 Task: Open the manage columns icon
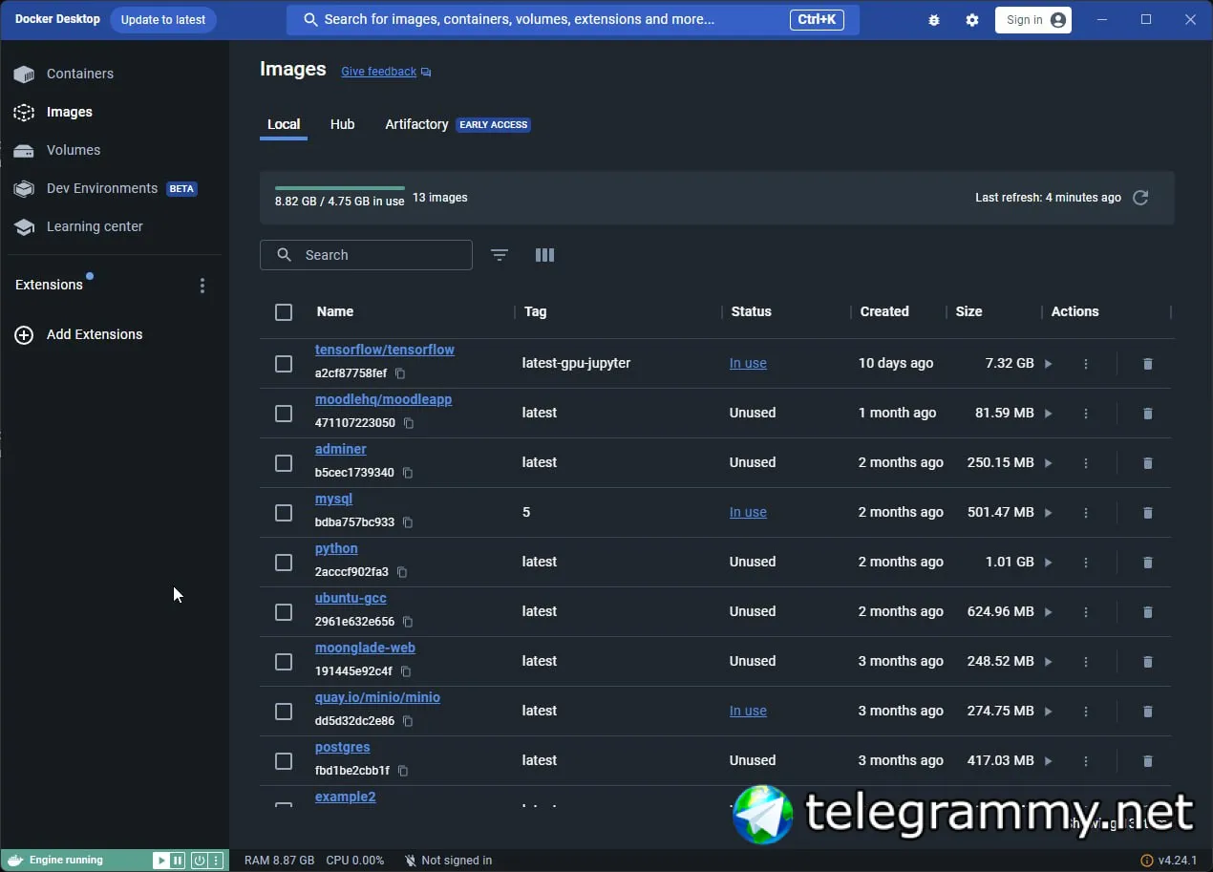[544, 255]
